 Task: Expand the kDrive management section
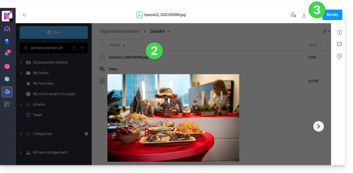click(21, 152)
